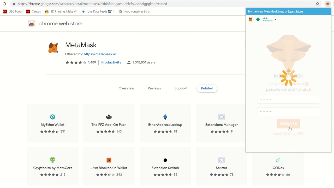Click the CREATE button
The width and height of the screenshot is (334, 188).
click(x=289, y=124)
